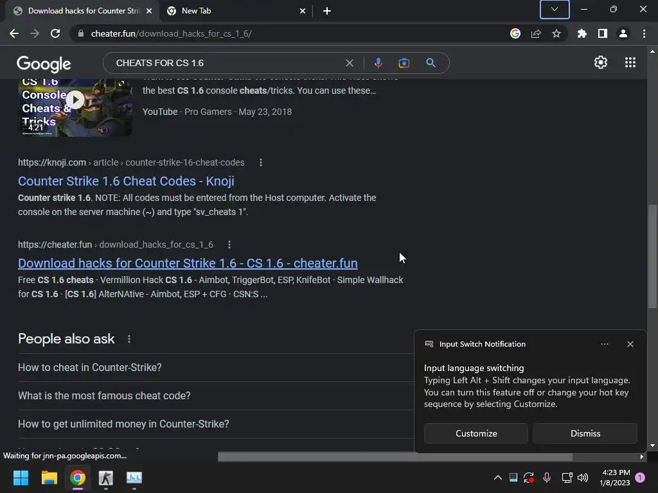Open more options for cheater.fun result
The height and width of the screenshot is (493, 658).
[229, 245]
